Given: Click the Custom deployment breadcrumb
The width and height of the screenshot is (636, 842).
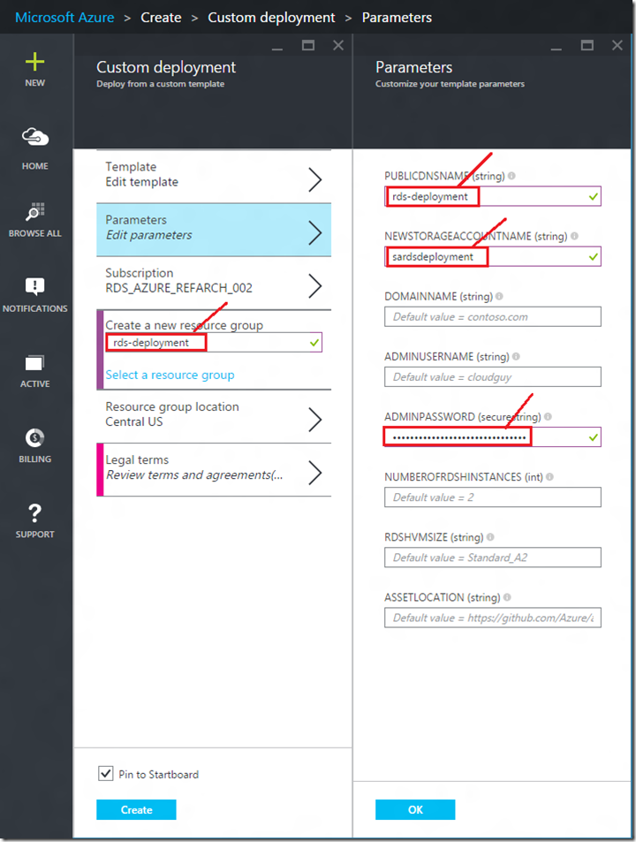Looking at the screenshot, I should pyautogui.click(x=271, y=18).
